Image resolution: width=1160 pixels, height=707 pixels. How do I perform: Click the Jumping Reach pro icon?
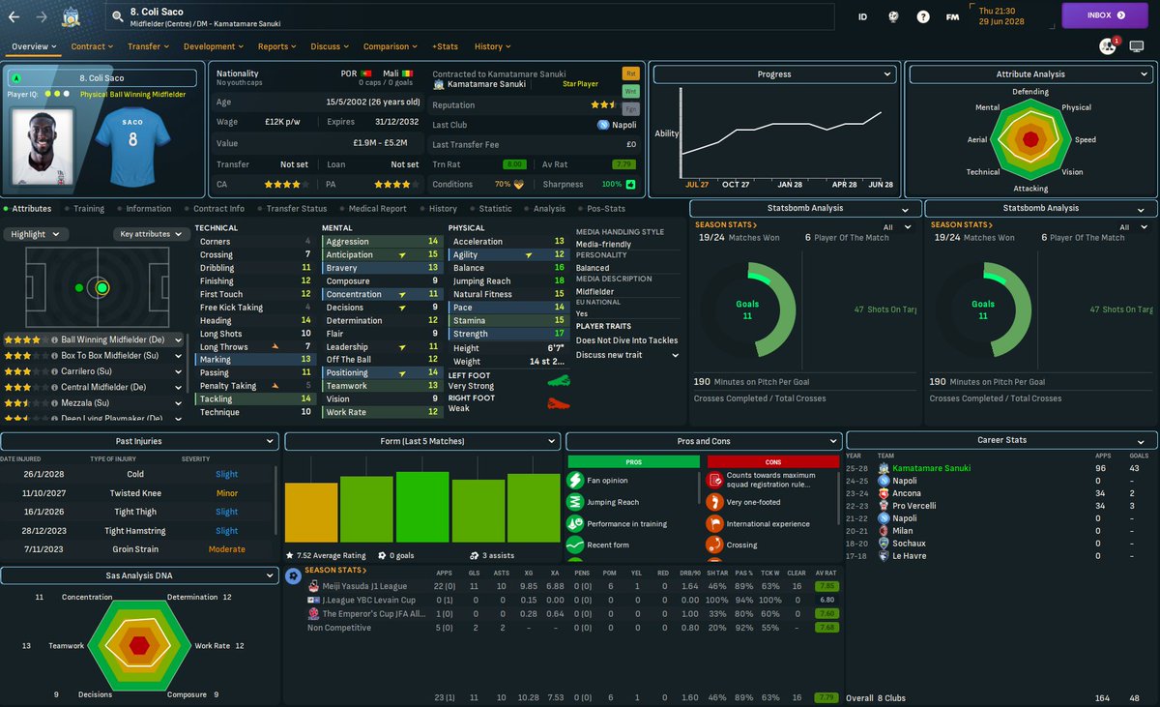[x=574, y=502]
